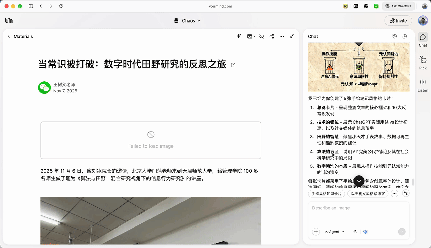Select the Chat tab in right sidebar

coord(423,40)
